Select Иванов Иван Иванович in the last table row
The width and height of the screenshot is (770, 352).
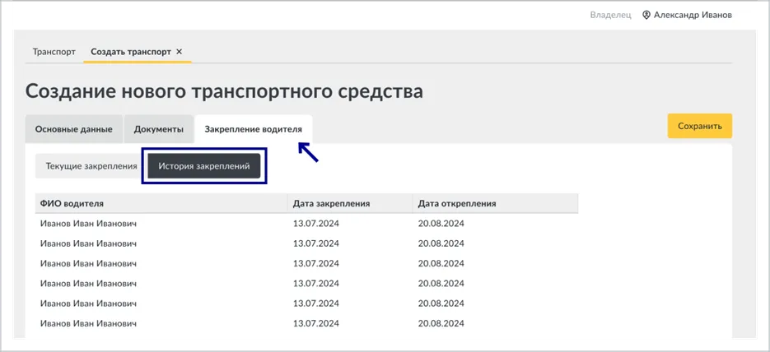[x=88, y=323]
